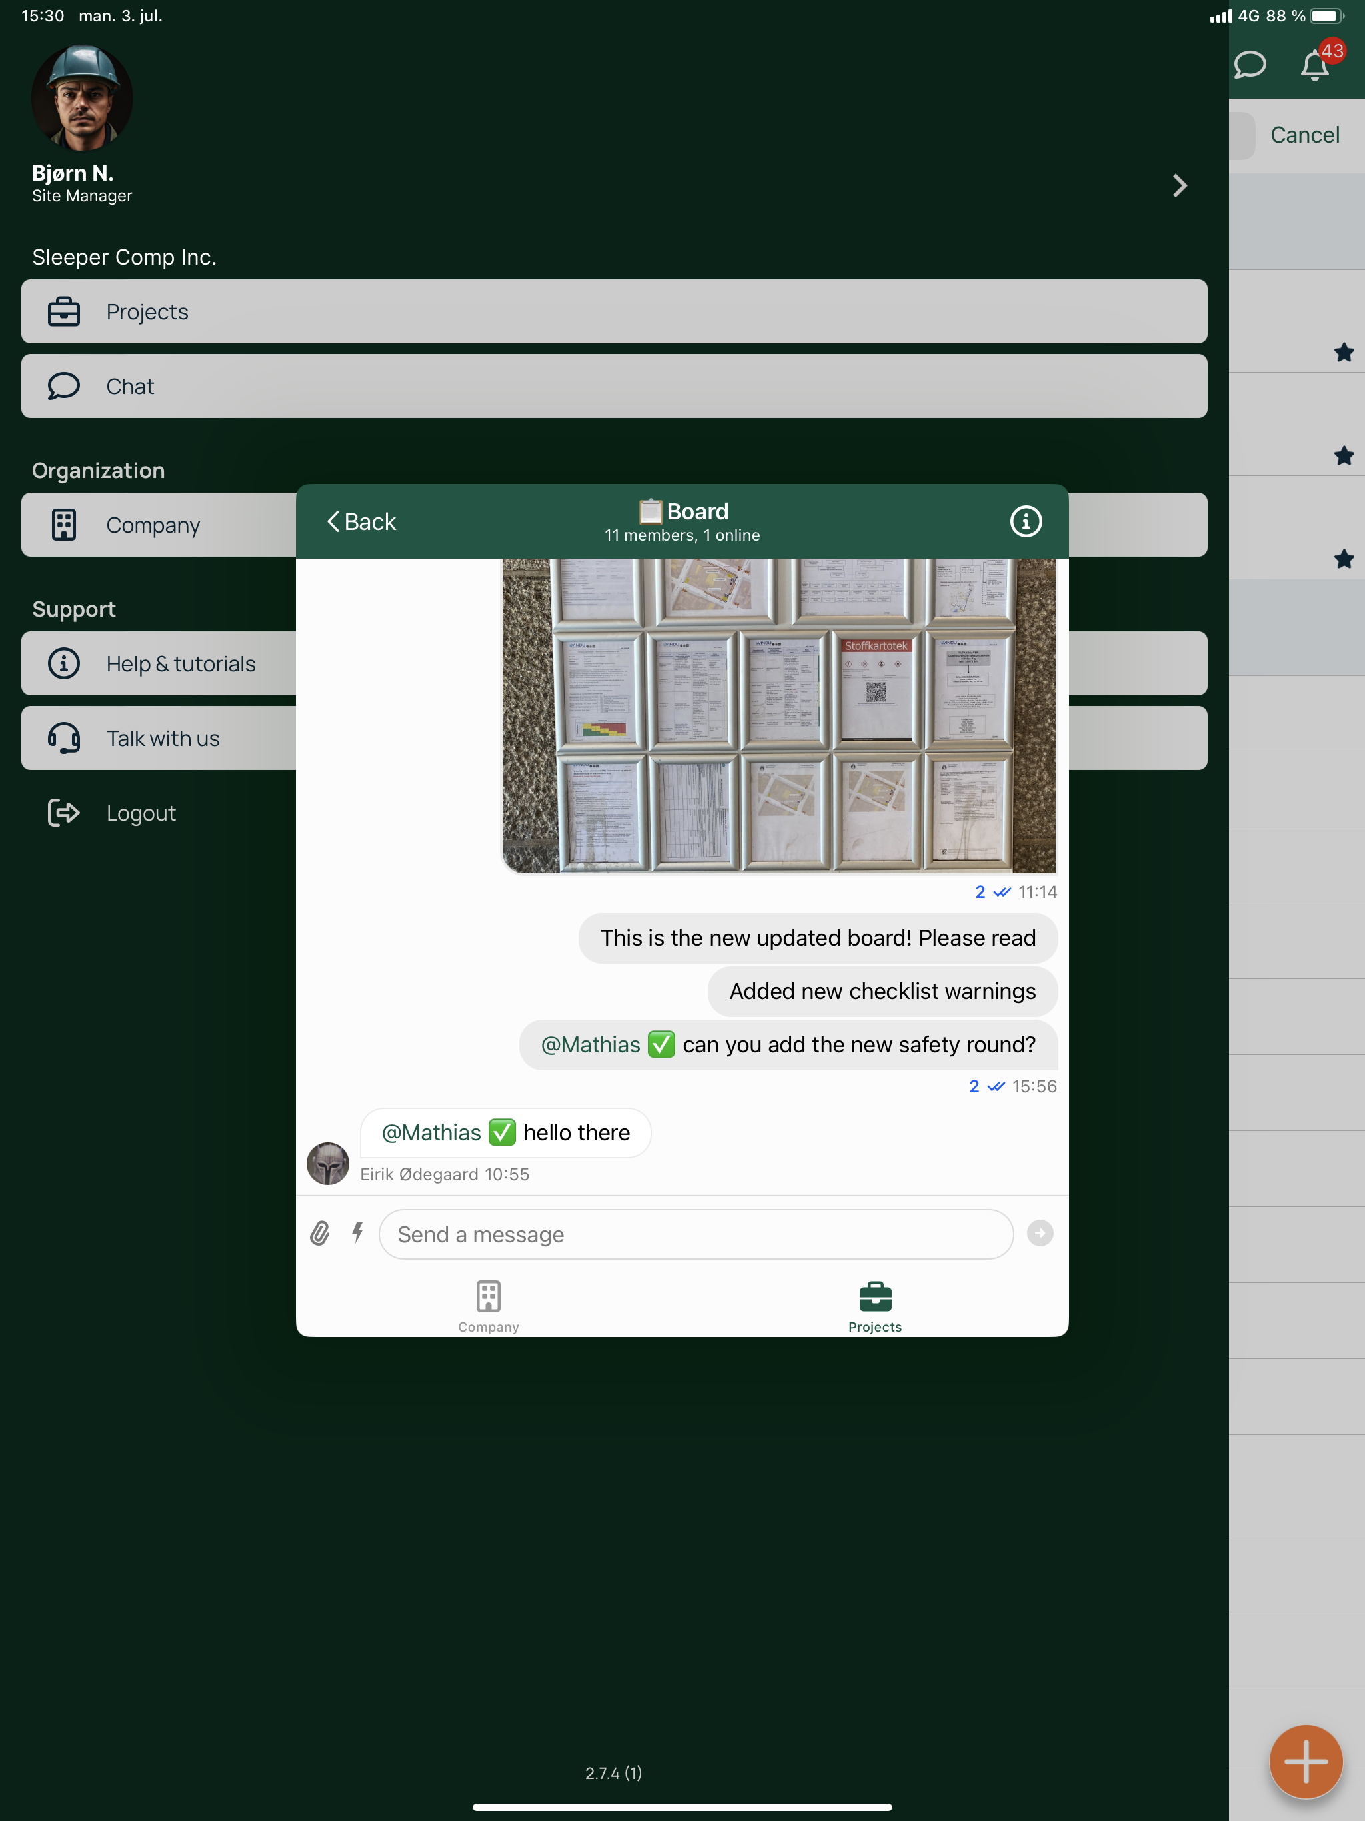Click 11 members, 1 online subtitle
The height and width of the screenshot is (1821, 1365).
pos(682,535)
